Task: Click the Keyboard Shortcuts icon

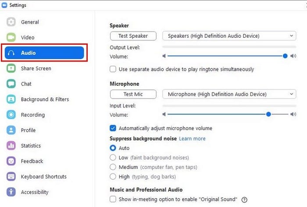Action: pos(11,176)
